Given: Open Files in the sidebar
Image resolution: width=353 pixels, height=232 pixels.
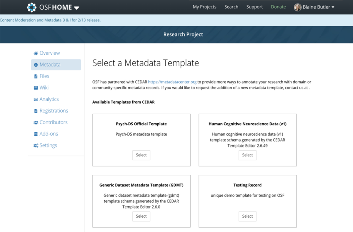Looking at the screenshot, I should (44, 76).
